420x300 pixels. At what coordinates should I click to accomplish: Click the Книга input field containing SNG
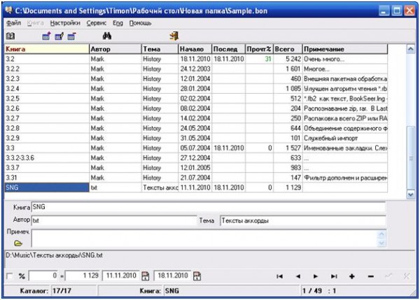(x=209, y=207)
